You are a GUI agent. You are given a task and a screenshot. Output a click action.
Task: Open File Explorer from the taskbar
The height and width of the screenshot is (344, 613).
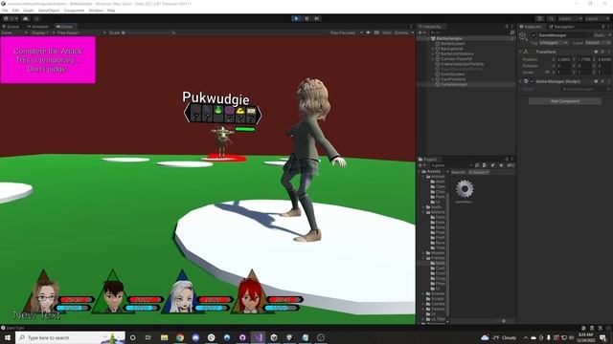pyautogui.click(x=164, y=337)
